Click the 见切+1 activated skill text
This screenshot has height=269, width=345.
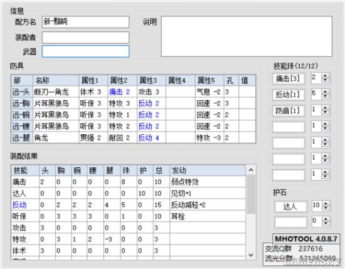[x=181, y=193]
